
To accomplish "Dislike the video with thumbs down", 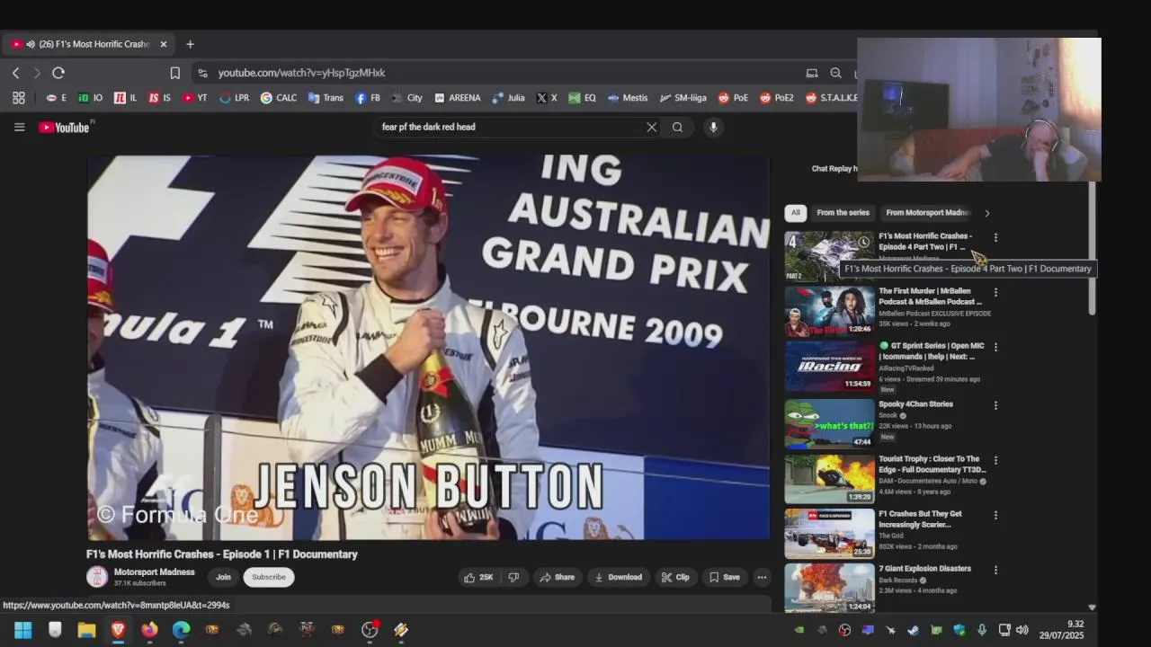I will click(513, 577).
